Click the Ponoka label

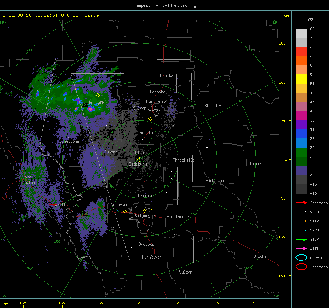(167, 75)
